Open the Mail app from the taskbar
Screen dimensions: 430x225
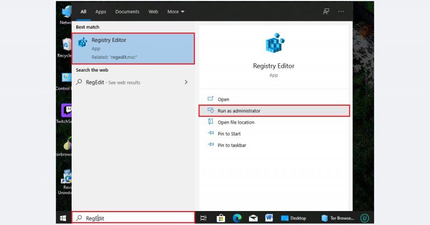tap(253, 218)
